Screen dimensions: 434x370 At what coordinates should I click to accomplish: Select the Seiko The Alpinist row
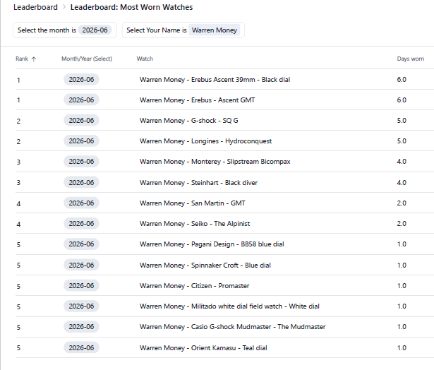click(224, 224)
